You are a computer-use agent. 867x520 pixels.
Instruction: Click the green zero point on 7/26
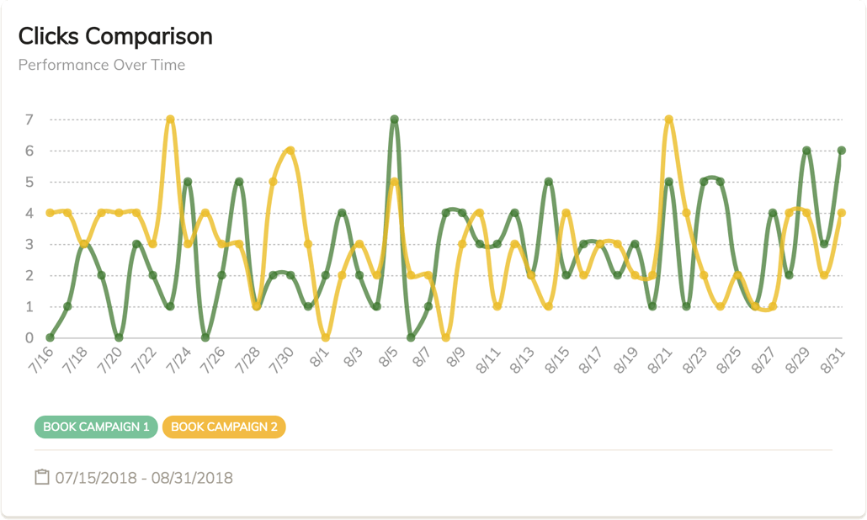pyautogui.click(x=205, y=339)
